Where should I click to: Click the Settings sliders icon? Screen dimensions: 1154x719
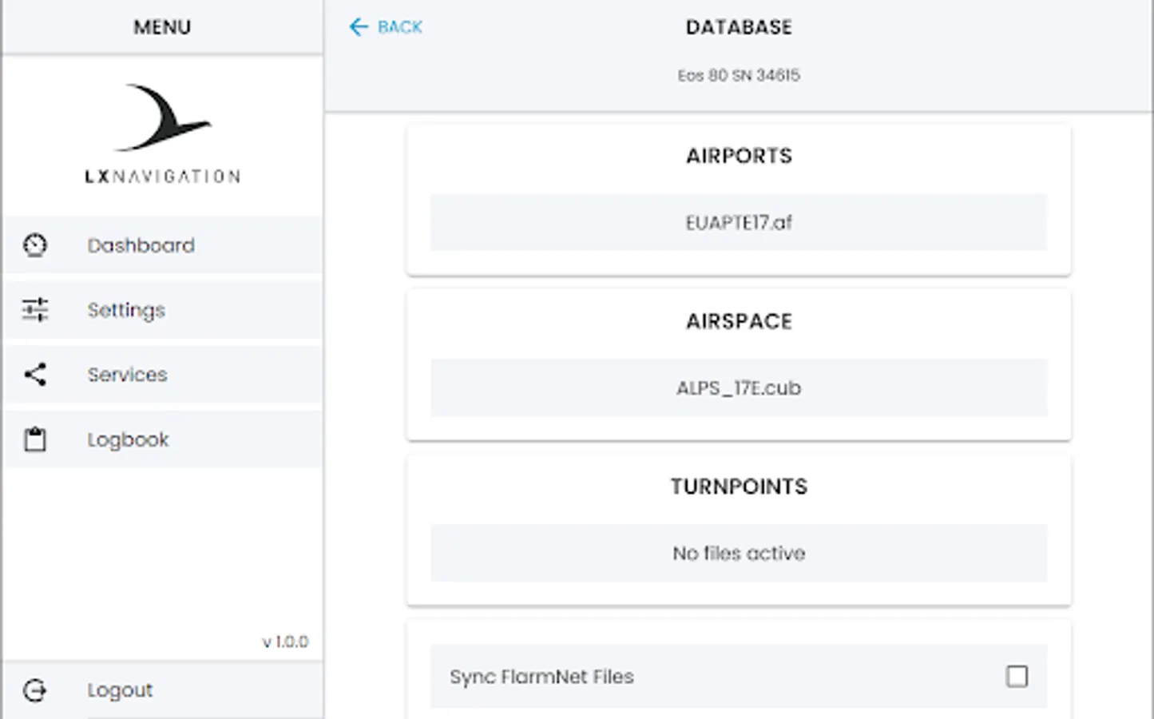tap(35, 309)
